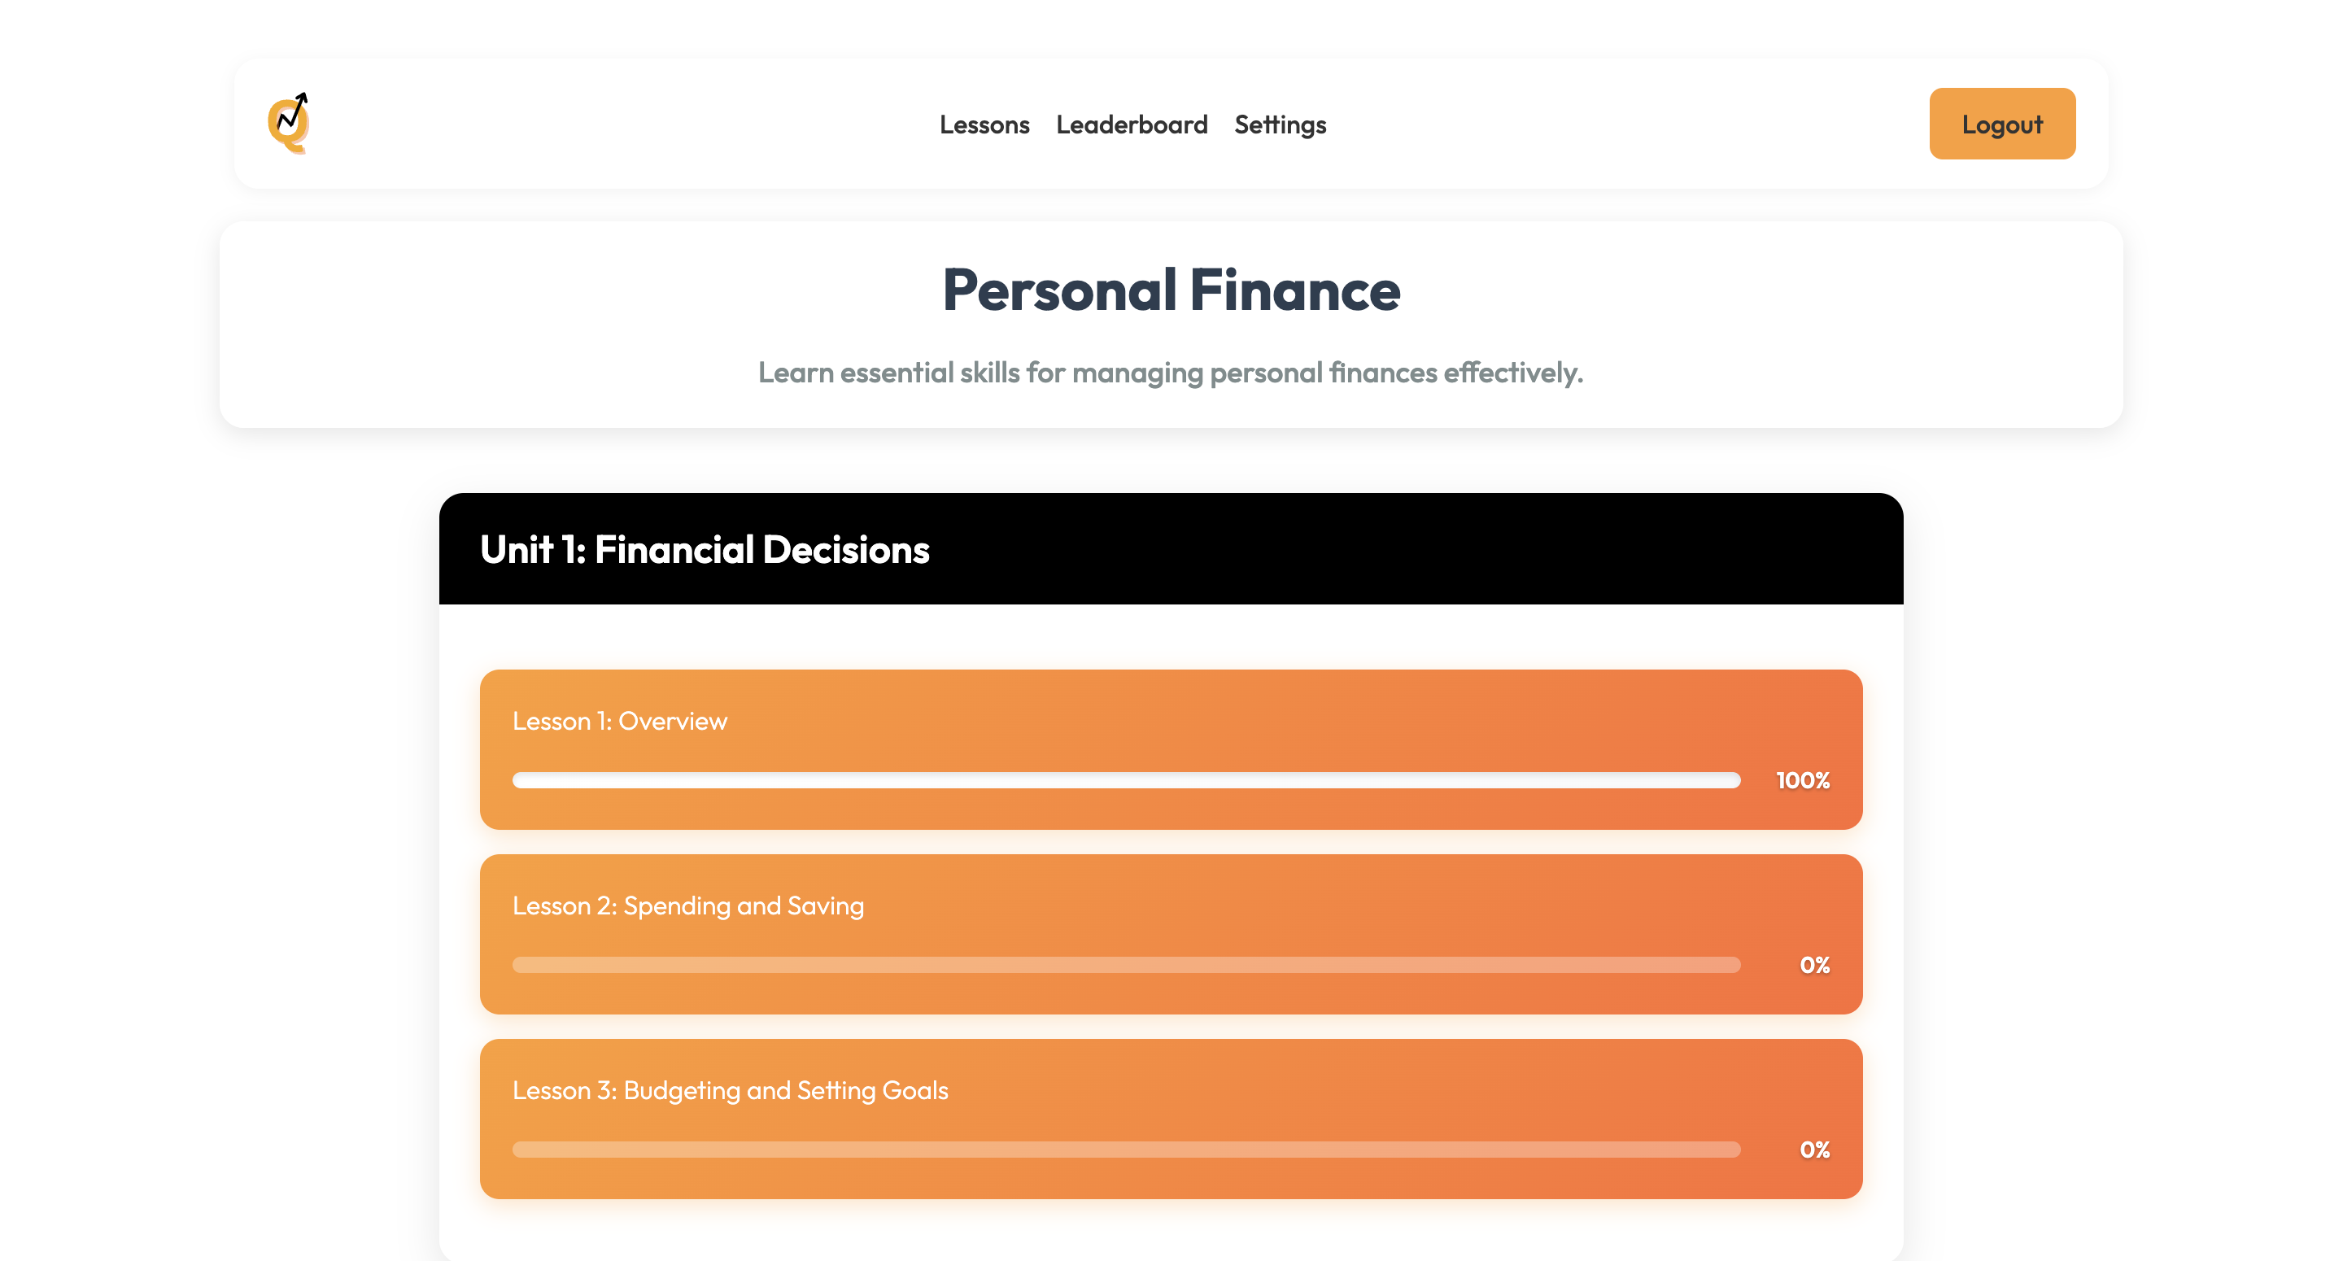Open the Lessons nav link
2343x1261 pixels.
point(984,124)
